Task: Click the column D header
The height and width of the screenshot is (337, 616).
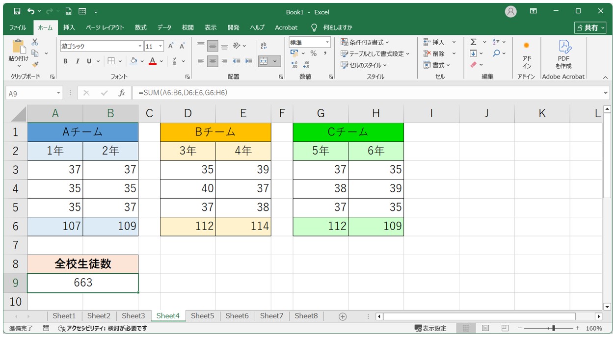Action: click(187, 113)
